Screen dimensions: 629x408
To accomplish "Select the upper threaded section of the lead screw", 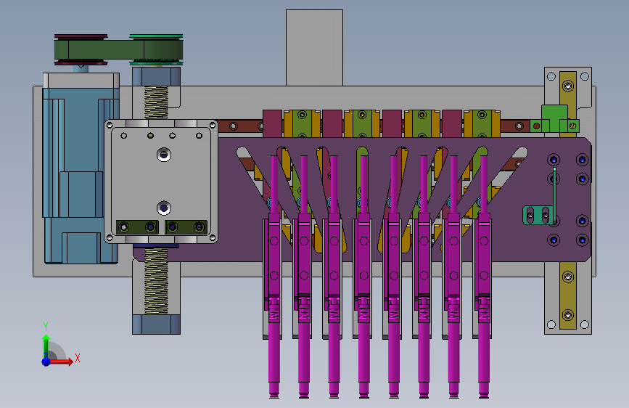I will (x=156, y=102).
